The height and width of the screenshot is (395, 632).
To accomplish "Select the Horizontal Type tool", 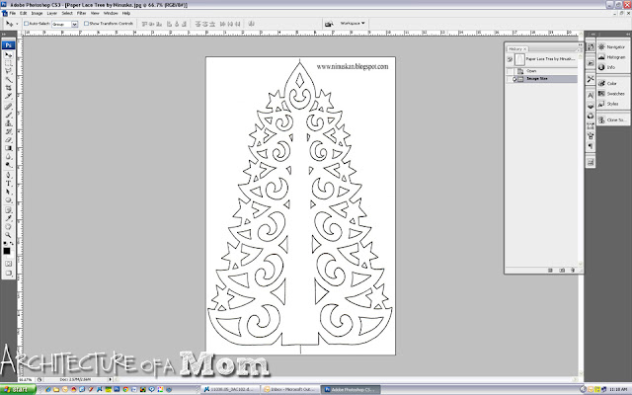I will tap(8, 184).
